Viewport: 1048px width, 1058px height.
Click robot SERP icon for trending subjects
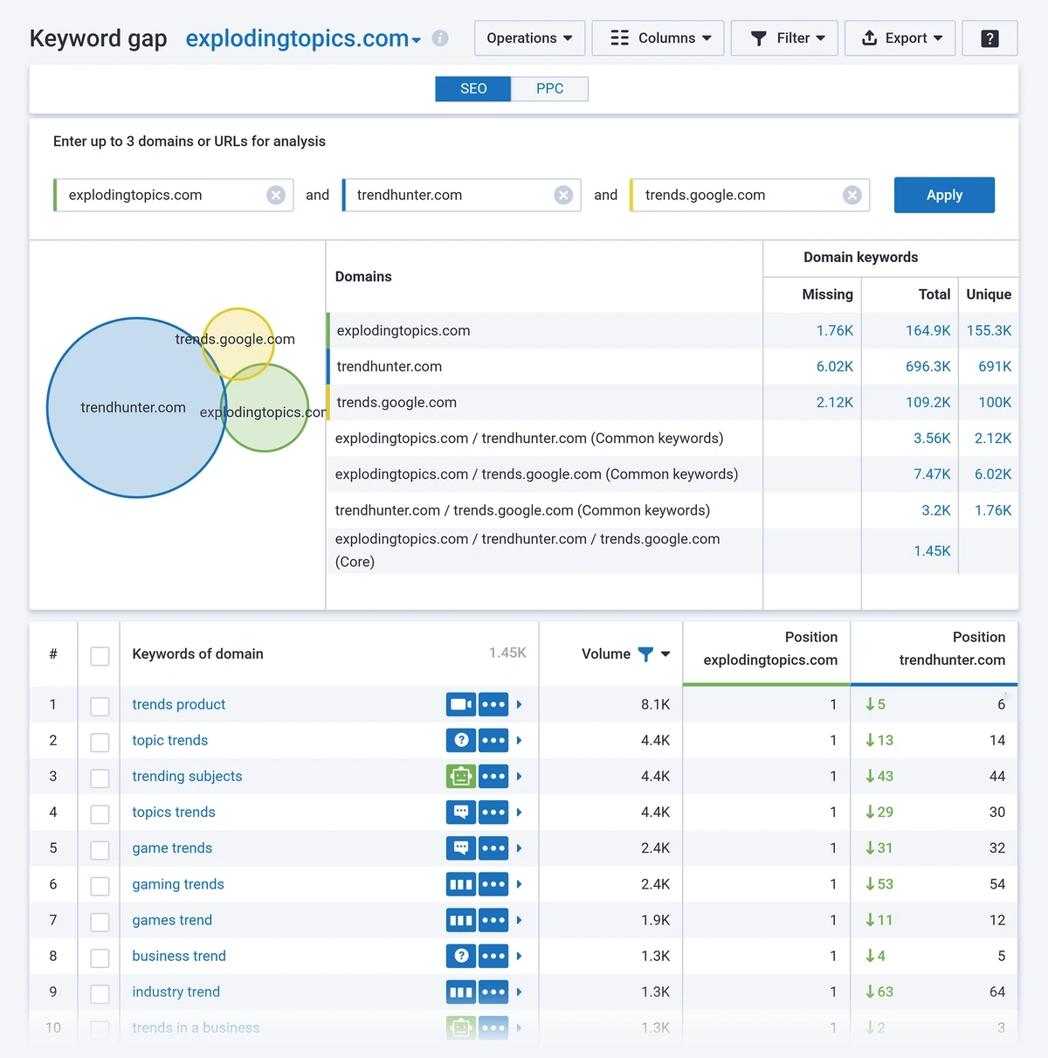461,776
